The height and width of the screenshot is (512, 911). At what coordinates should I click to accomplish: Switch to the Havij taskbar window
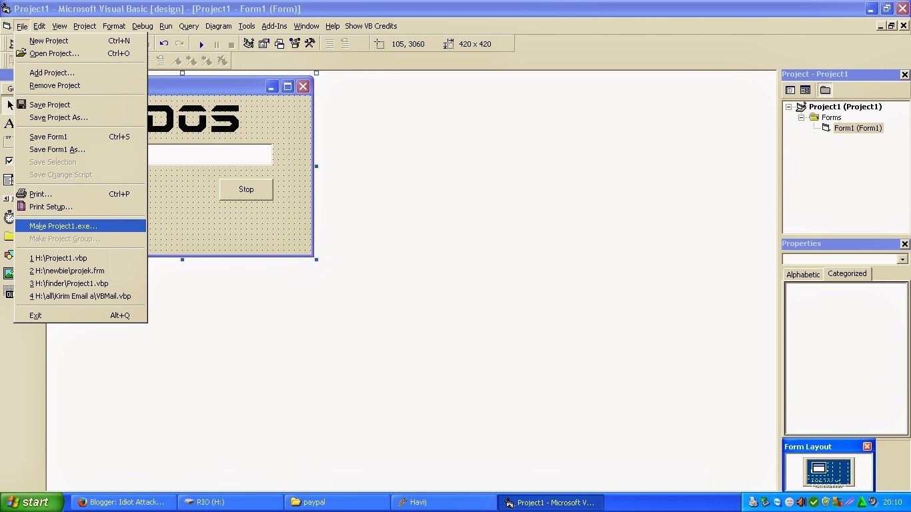[x=443, y=502]
